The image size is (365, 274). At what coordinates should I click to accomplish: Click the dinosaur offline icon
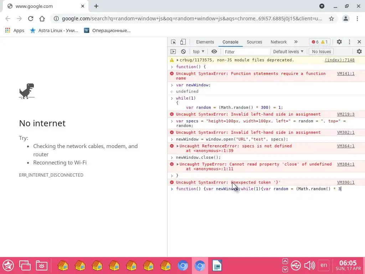pyautogui.click(x=27, y=91)
